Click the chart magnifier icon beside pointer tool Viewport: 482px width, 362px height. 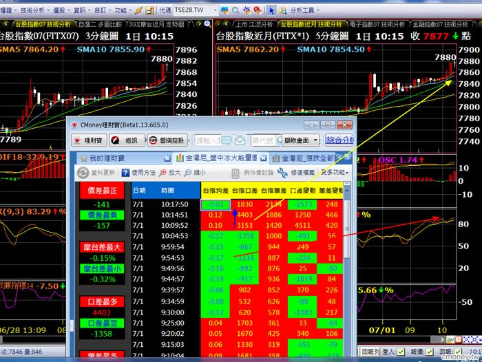283,10
